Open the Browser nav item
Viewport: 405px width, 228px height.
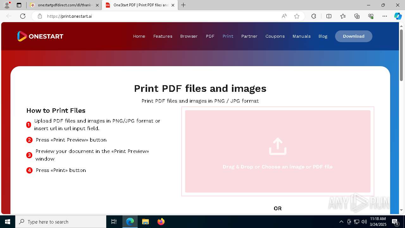pyautogui.click(x=189, y=36)
